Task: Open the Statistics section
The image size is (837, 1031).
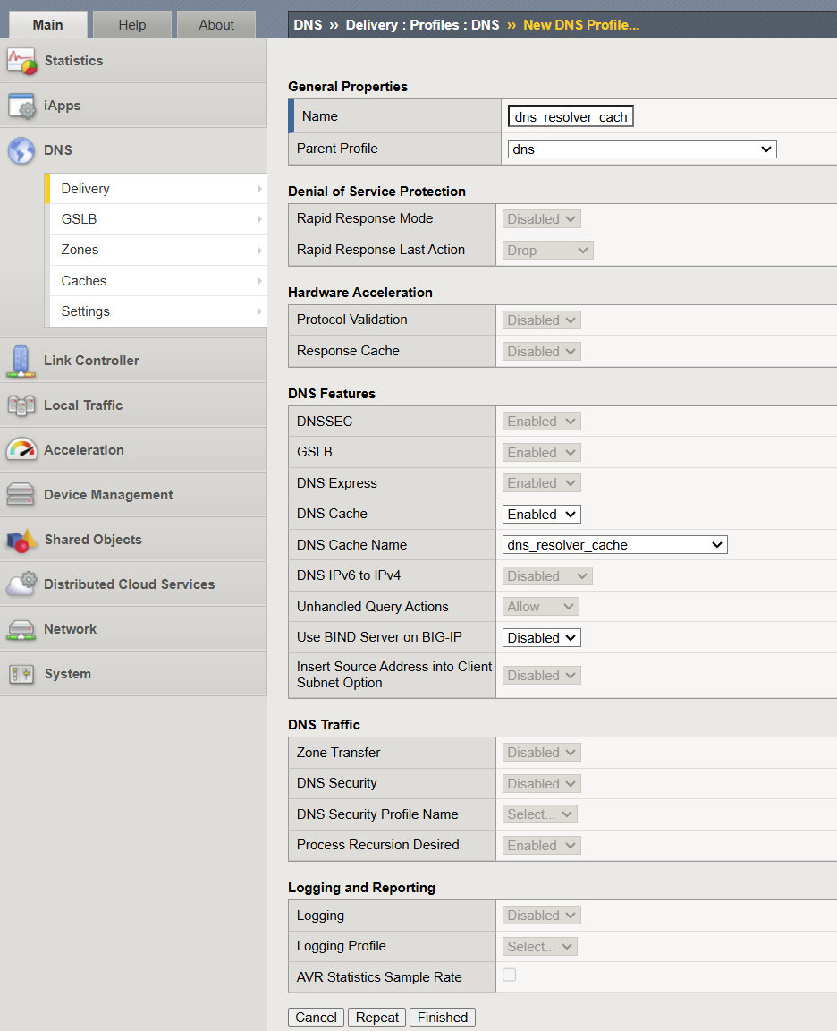Action: [73, 61]
